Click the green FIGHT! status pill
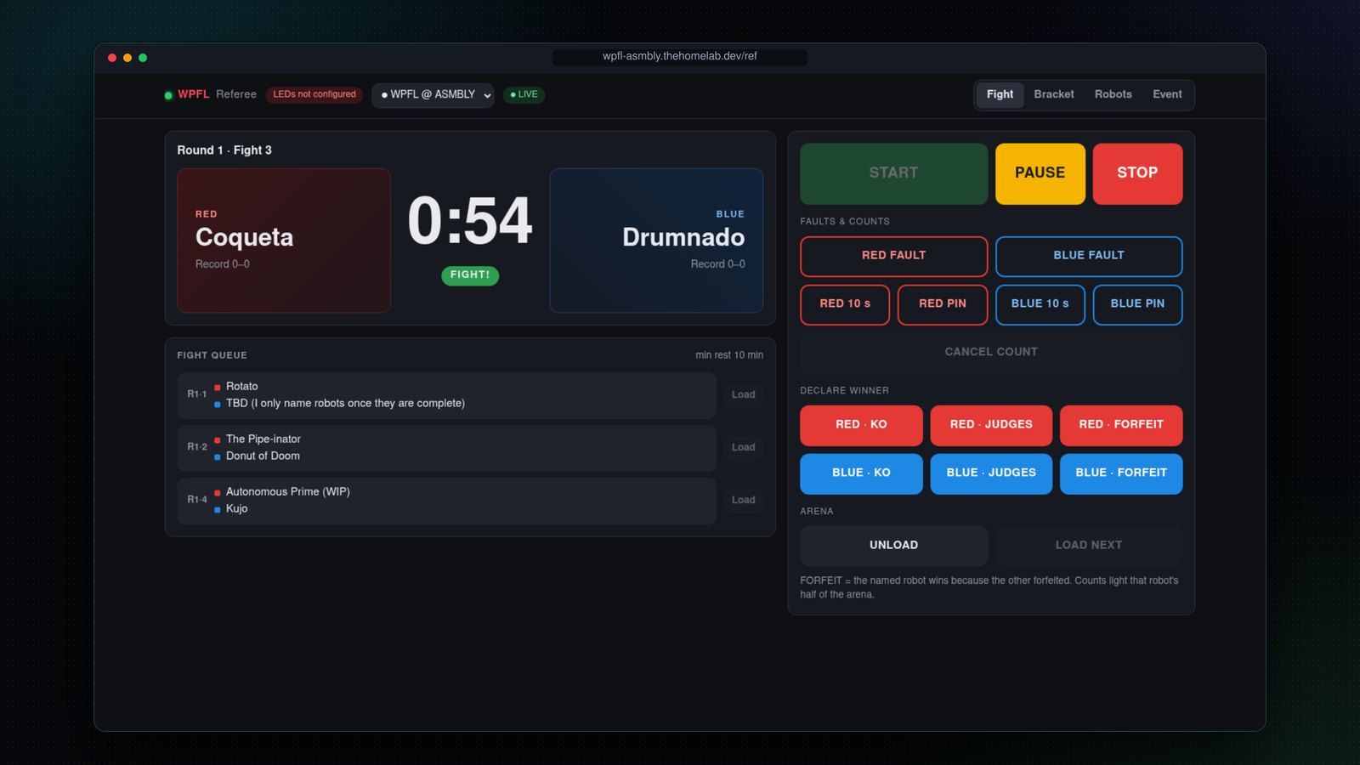This screenshot has width=1360, height=765. (470, 275)
